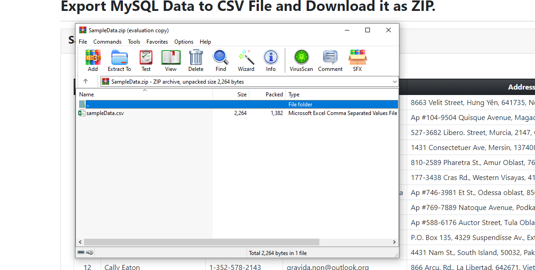The height and width of the screenshot is (270, 535).
Task: Click the 'Export MySQL Data to CSV' page heading
Action: click(x=248, y=6)
